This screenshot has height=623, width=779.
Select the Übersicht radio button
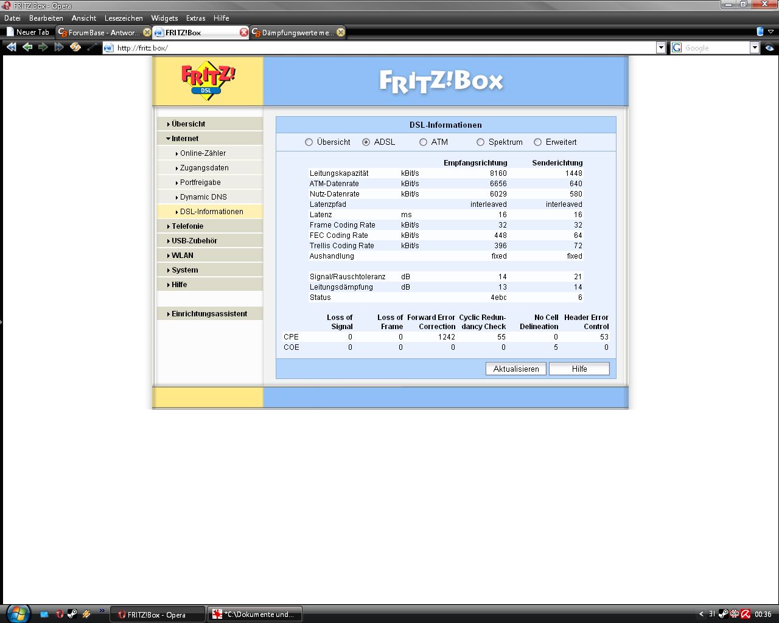[x=309, y=142]
